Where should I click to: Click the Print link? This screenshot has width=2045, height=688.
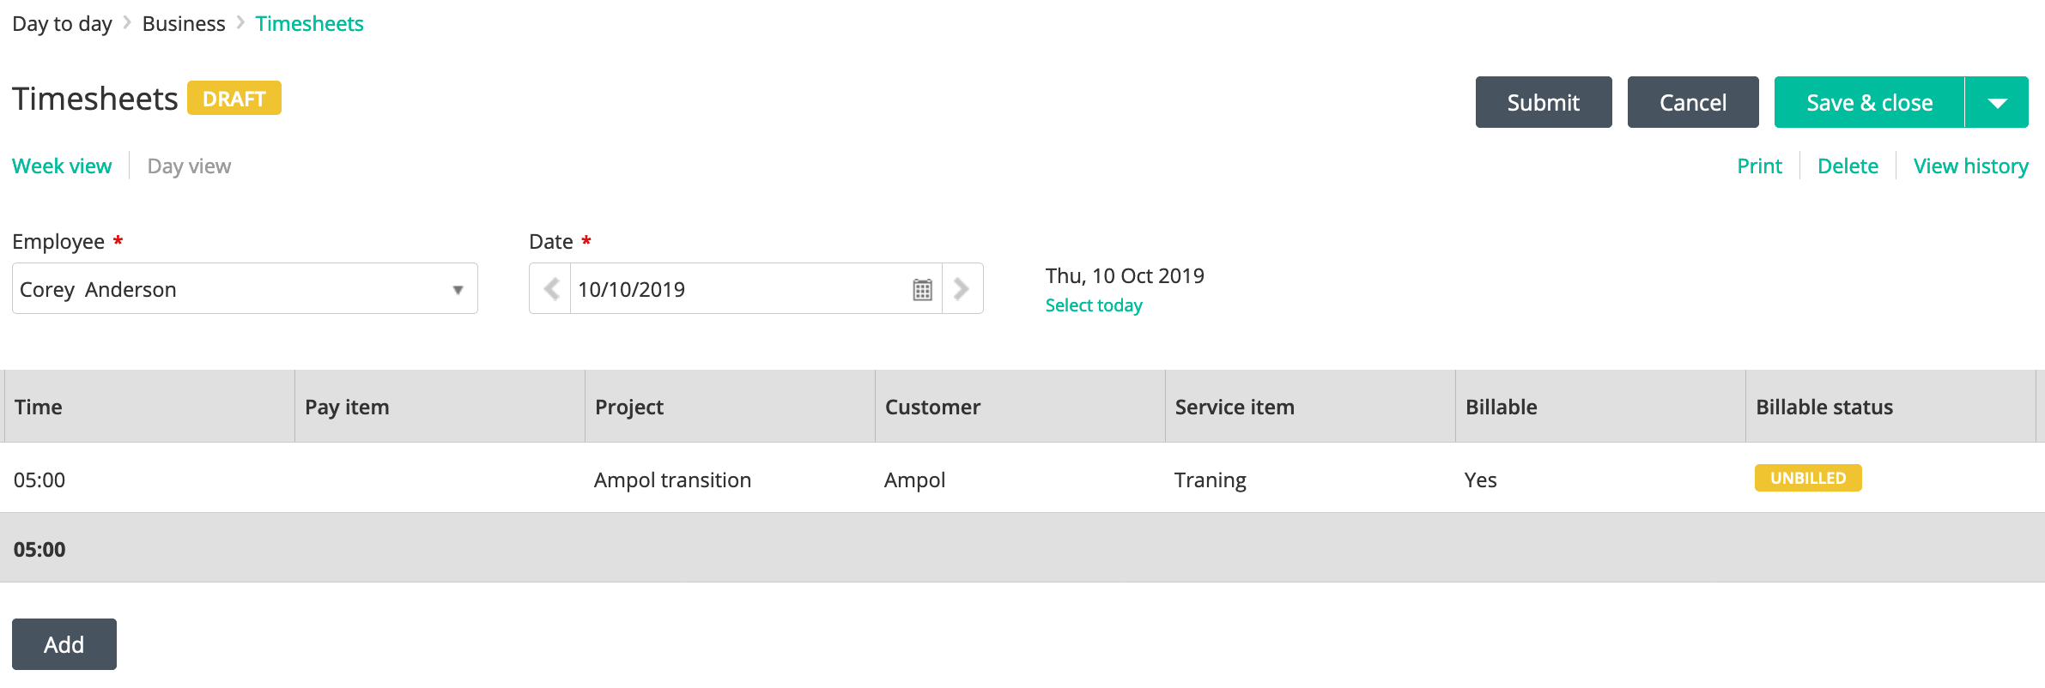tap(1759, 166)
